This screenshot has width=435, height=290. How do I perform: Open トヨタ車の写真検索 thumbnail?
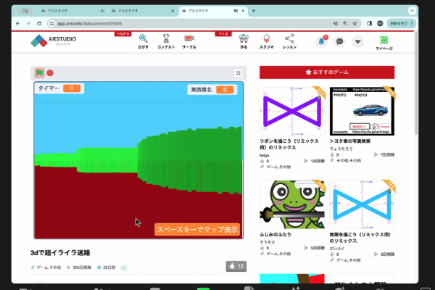pos(362,111)
